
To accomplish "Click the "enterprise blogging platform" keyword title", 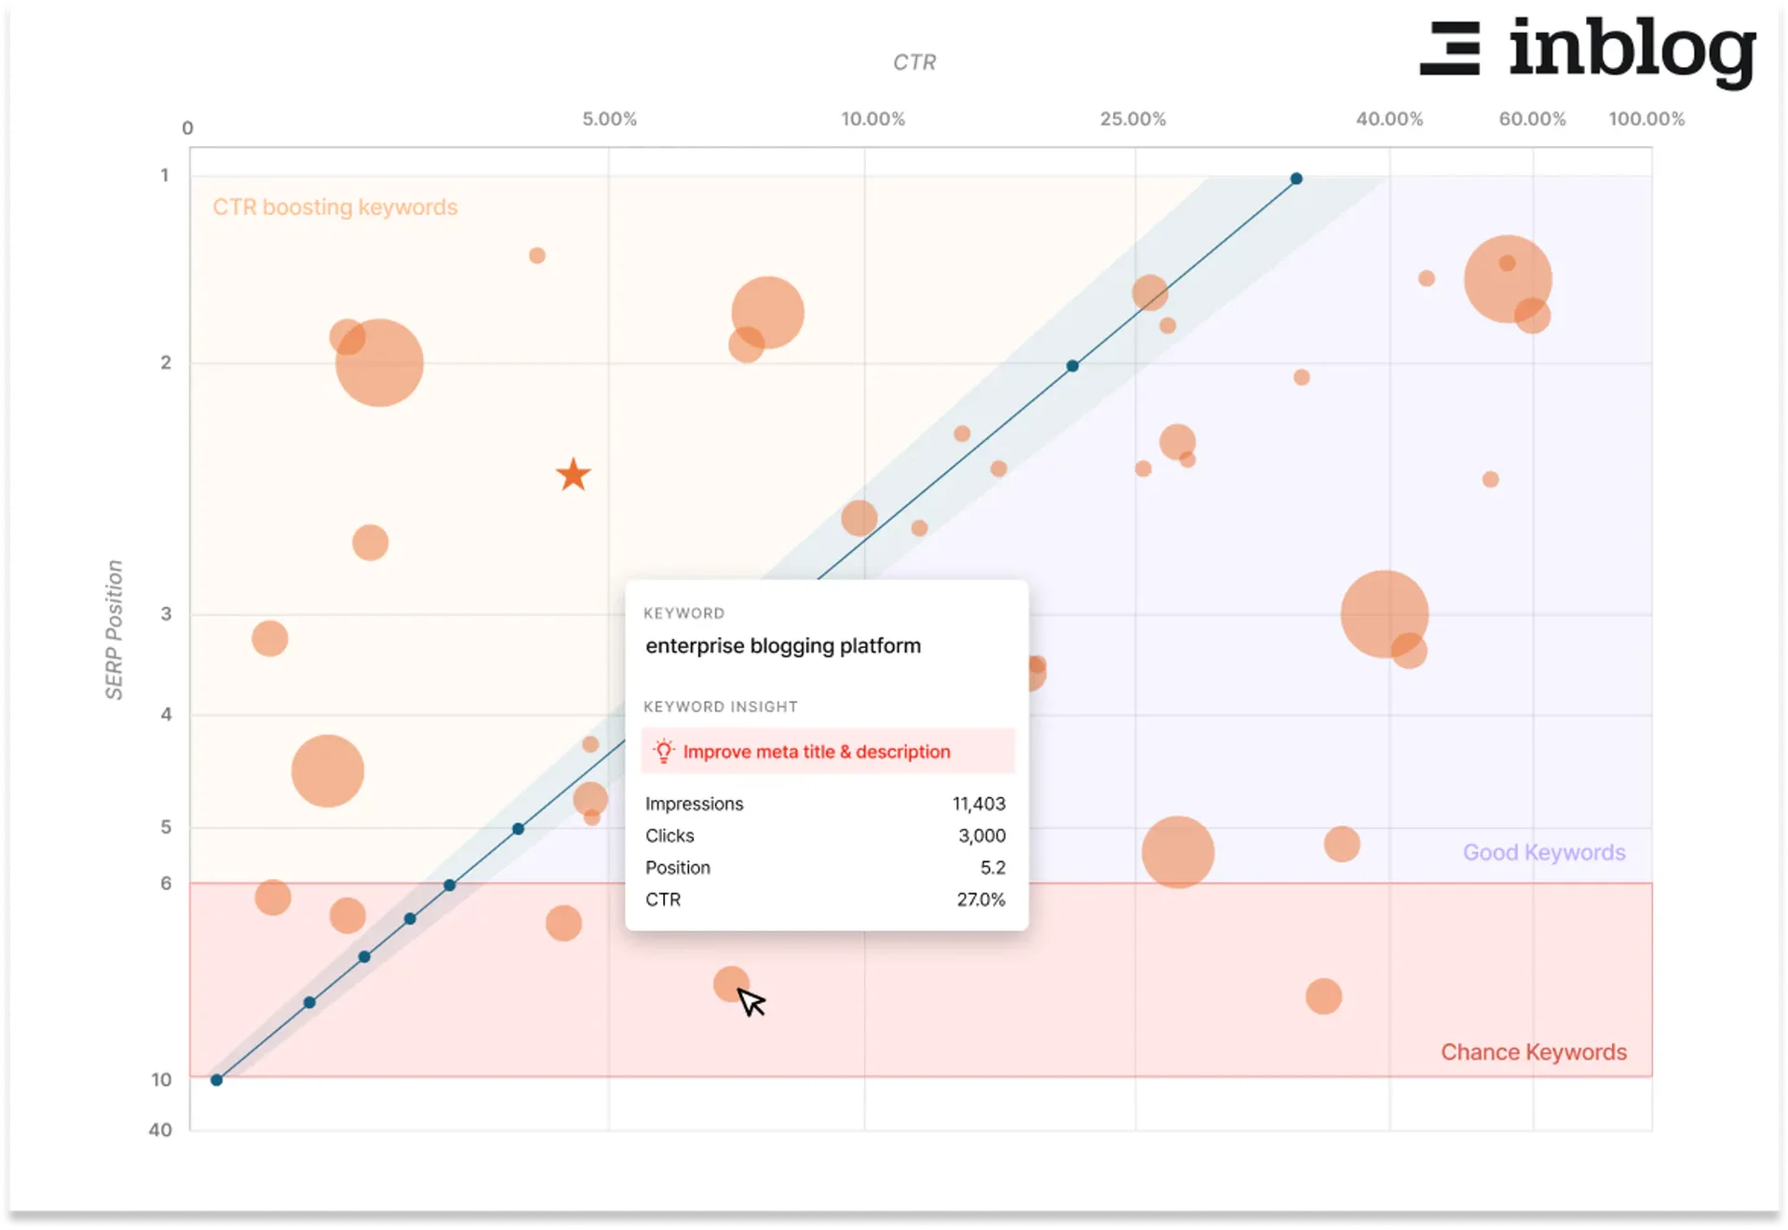I will 782,645.
